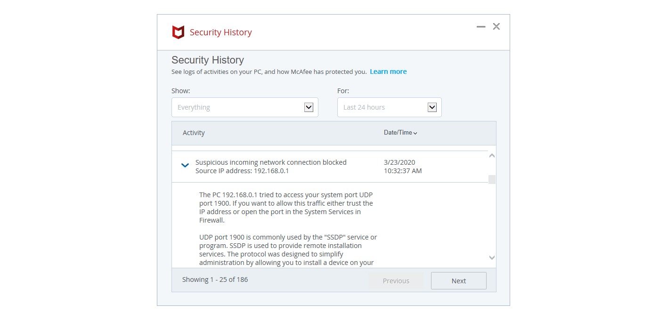Close the Security History window
This screenshot has width=667, height=320.
(x=496, y=27)
